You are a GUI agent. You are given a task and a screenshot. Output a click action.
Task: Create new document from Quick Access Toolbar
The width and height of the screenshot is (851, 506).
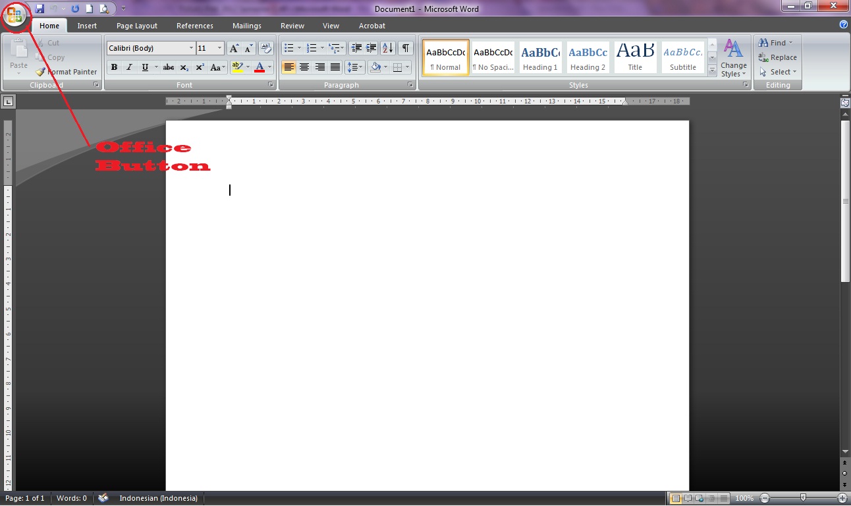[x=89, y=9]
